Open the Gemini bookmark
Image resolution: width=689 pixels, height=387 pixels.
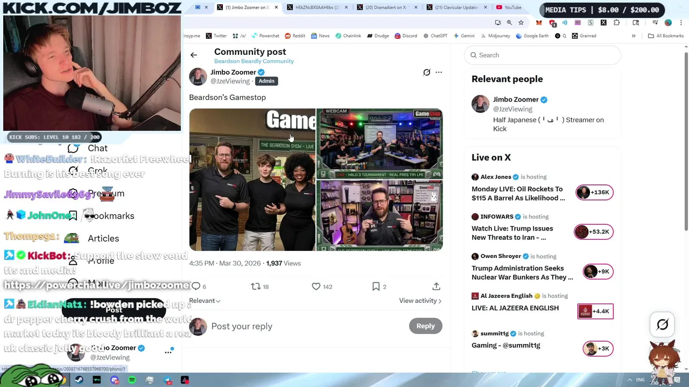[463, 36]
